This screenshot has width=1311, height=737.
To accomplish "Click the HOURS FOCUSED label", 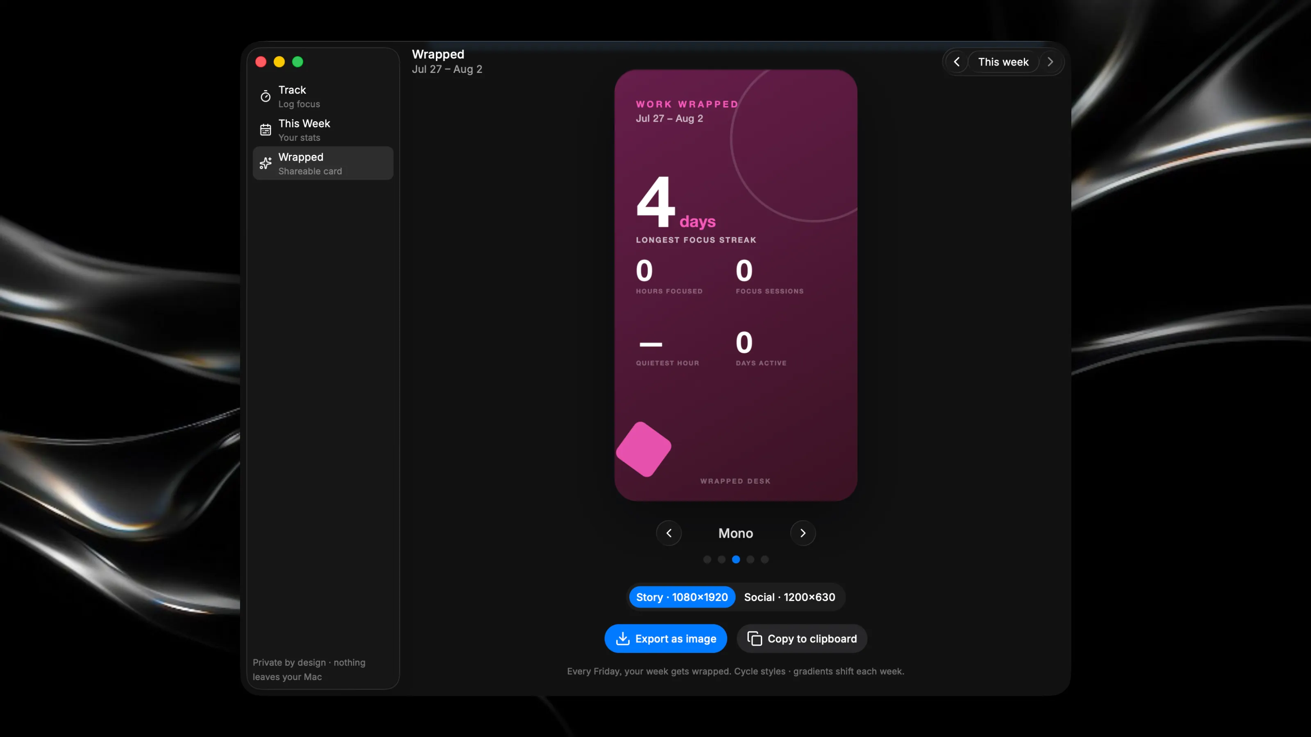I will point(669,292).
